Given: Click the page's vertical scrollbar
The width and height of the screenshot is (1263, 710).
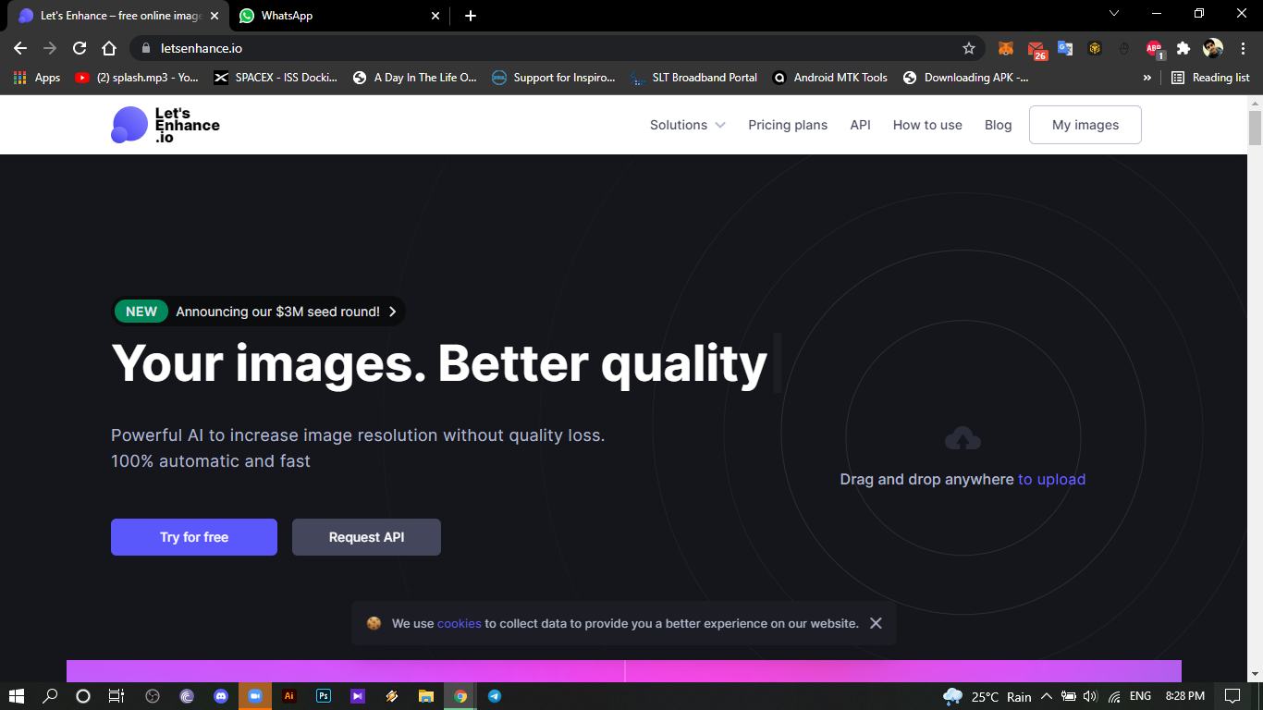Looking at the screenshot, I should point(1255,128).
